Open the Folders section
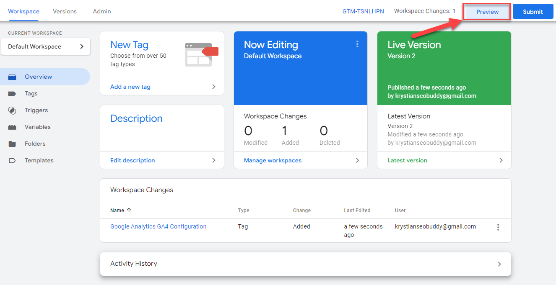 click(x=45, y=144)
